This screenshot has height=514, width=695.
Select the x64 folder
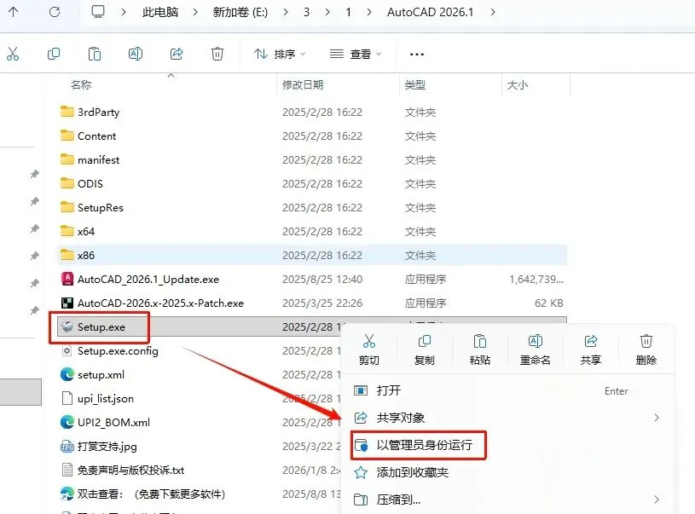312,232
